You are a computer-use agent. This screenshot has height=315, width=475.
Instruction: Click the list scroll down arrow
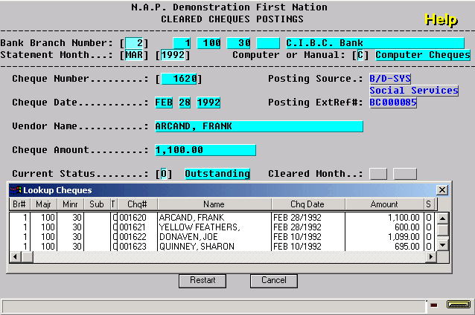pos(442,245)
